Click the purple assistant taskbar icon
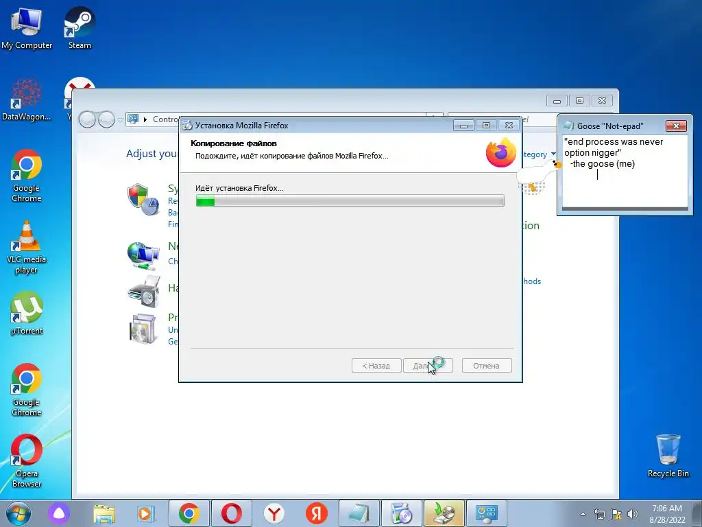Screen dimensions: 702x527 point(59,513)
